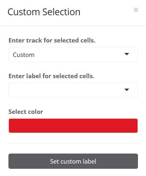Close the Custom Selection dialog
The width and height of the screenshot is (146, 176).
(x=136, y=10)
